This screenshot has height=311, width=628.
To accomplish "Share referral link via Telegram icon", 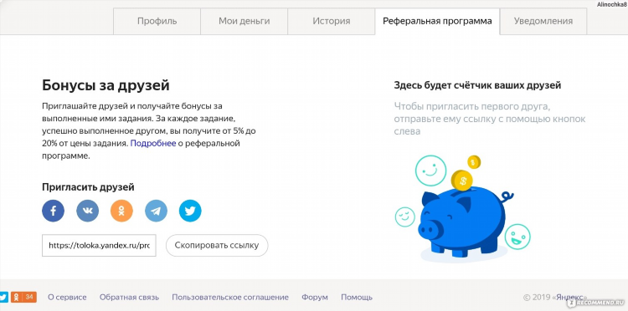I will click(x=156, y=211).
